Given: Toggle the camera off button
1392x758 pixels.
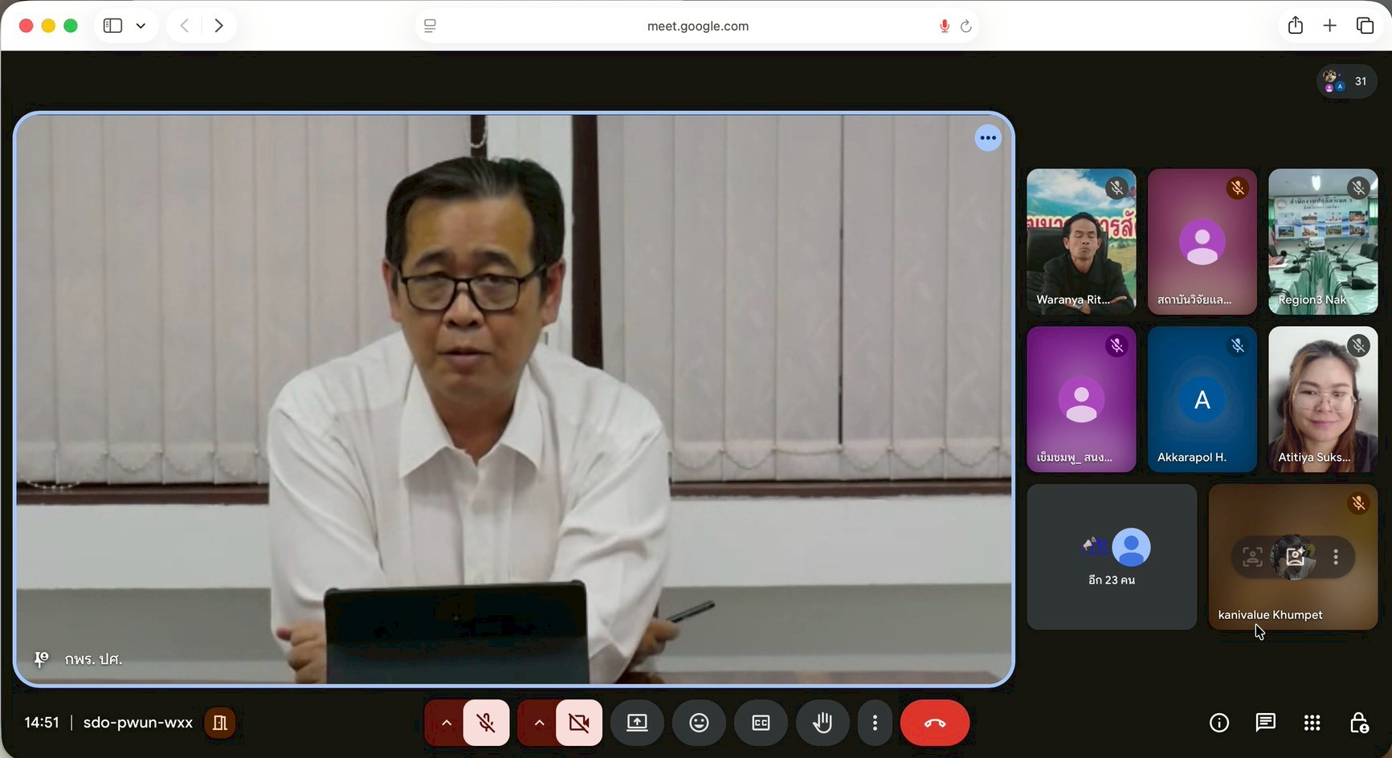Looking at the screenshot, I should point(579,723).
